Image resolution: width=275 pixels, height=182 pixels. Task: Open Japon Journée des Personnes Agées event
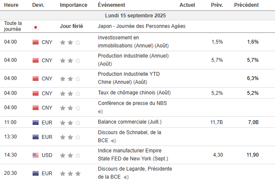[x=141, y=26]
